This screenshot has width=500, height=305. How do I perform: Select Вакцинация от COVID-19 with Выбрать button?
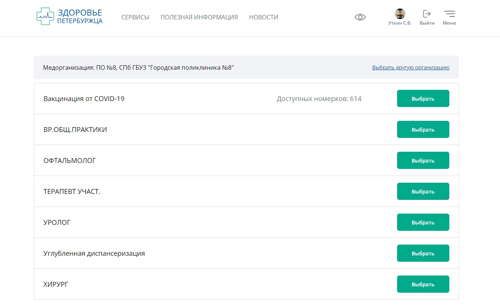pyautogui.click(x=423, y=99)
